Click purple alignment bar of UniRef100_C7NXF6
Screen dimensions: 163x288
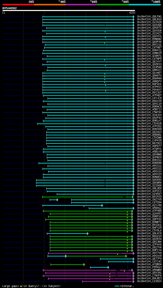[x=89, y=276]
